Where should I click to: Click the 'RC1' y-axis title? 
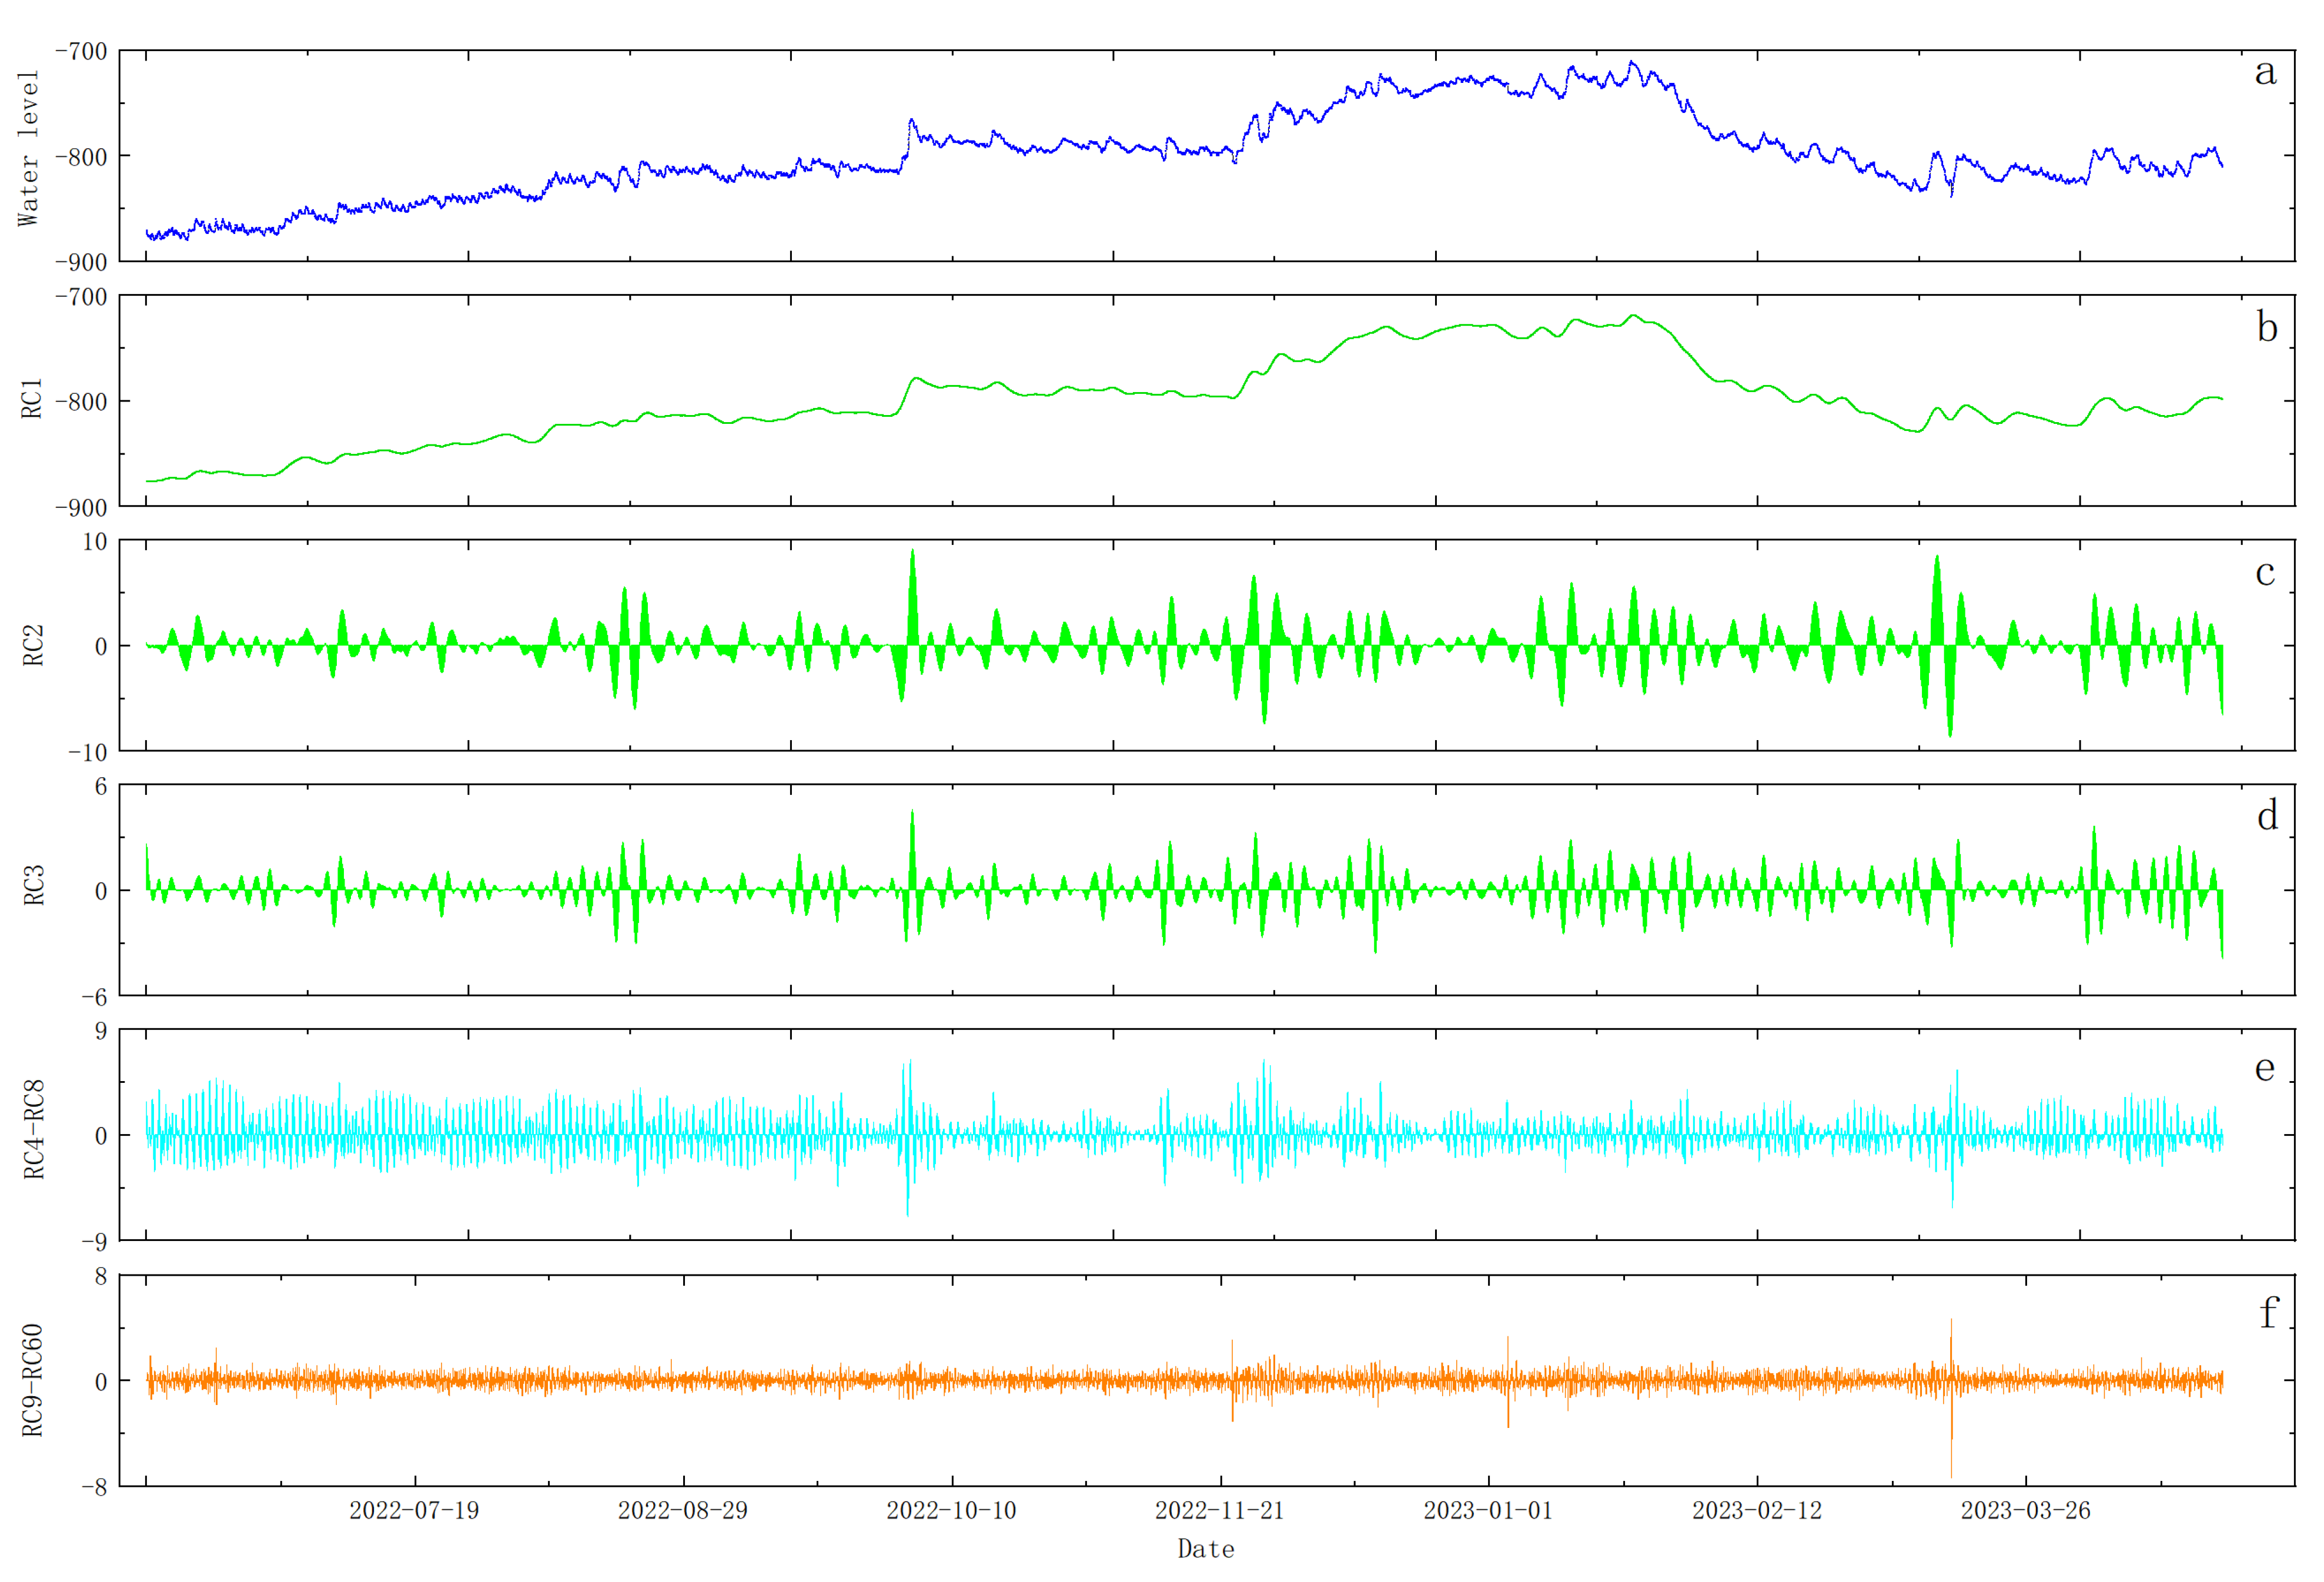click(x=32, y=398)
